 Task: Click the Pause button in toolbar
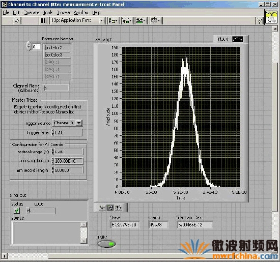tap(43, 21)
